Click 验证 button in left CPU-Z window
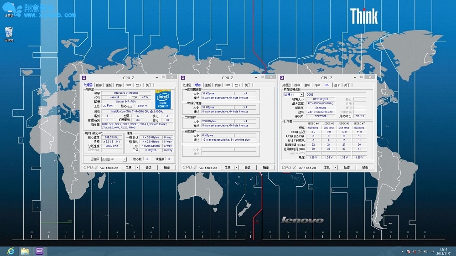 point(148,168)
